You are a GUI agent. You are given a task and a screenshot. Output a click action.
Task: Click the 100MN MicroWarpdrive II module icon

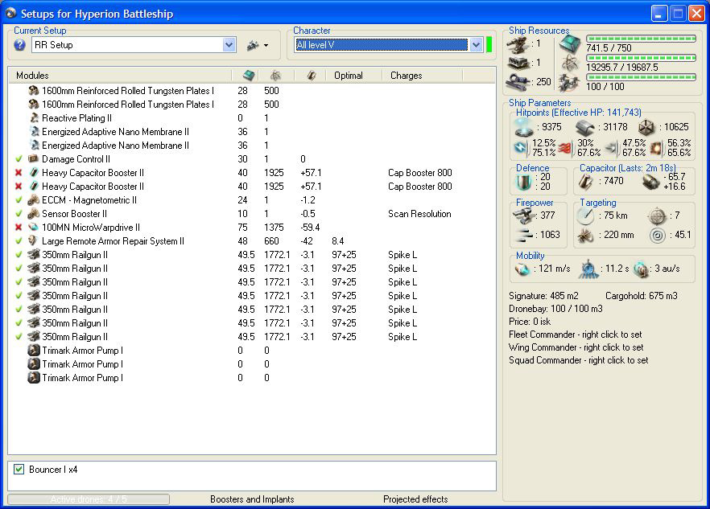point(34,228)
